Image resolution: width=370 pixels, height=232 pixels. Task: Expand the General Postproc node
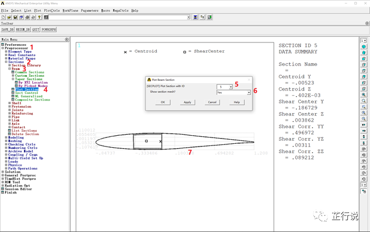[x=3, y=175]
